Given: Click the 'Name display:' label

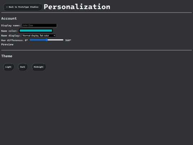Looking at the screenshot, I should [11, 36].
